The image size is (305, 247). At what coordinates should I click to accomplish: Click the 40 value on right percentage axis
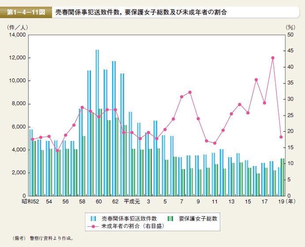[x=290, y=67]
